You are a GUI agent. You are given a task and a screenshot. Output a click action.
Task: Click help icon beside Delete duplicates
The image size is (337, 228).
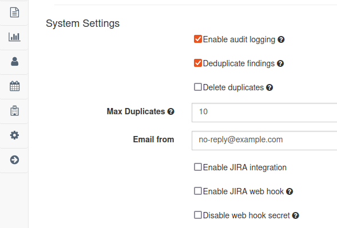(x=269, y=87)
